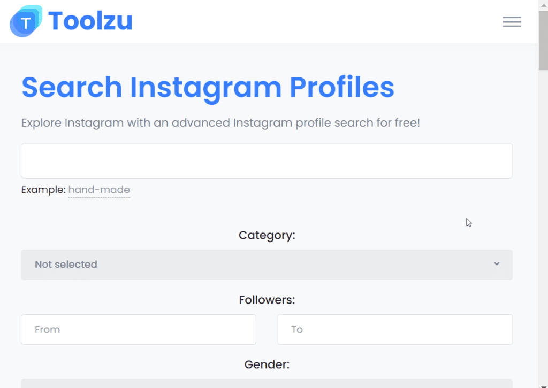The width and height of the screenshot is (548, 388).
Task: Click the Toolzu brand name text
Action: (90, 21)
